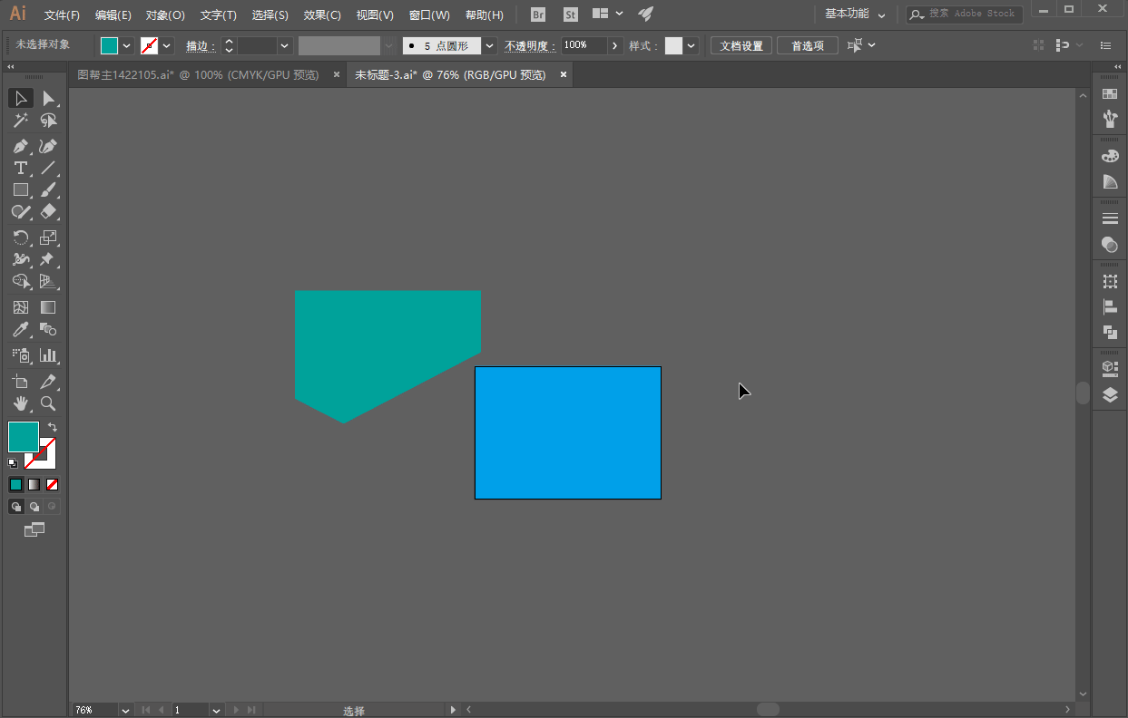Select the Eyedropper tool
Screen dimensions: 1128x718
[x=21, y=329]
